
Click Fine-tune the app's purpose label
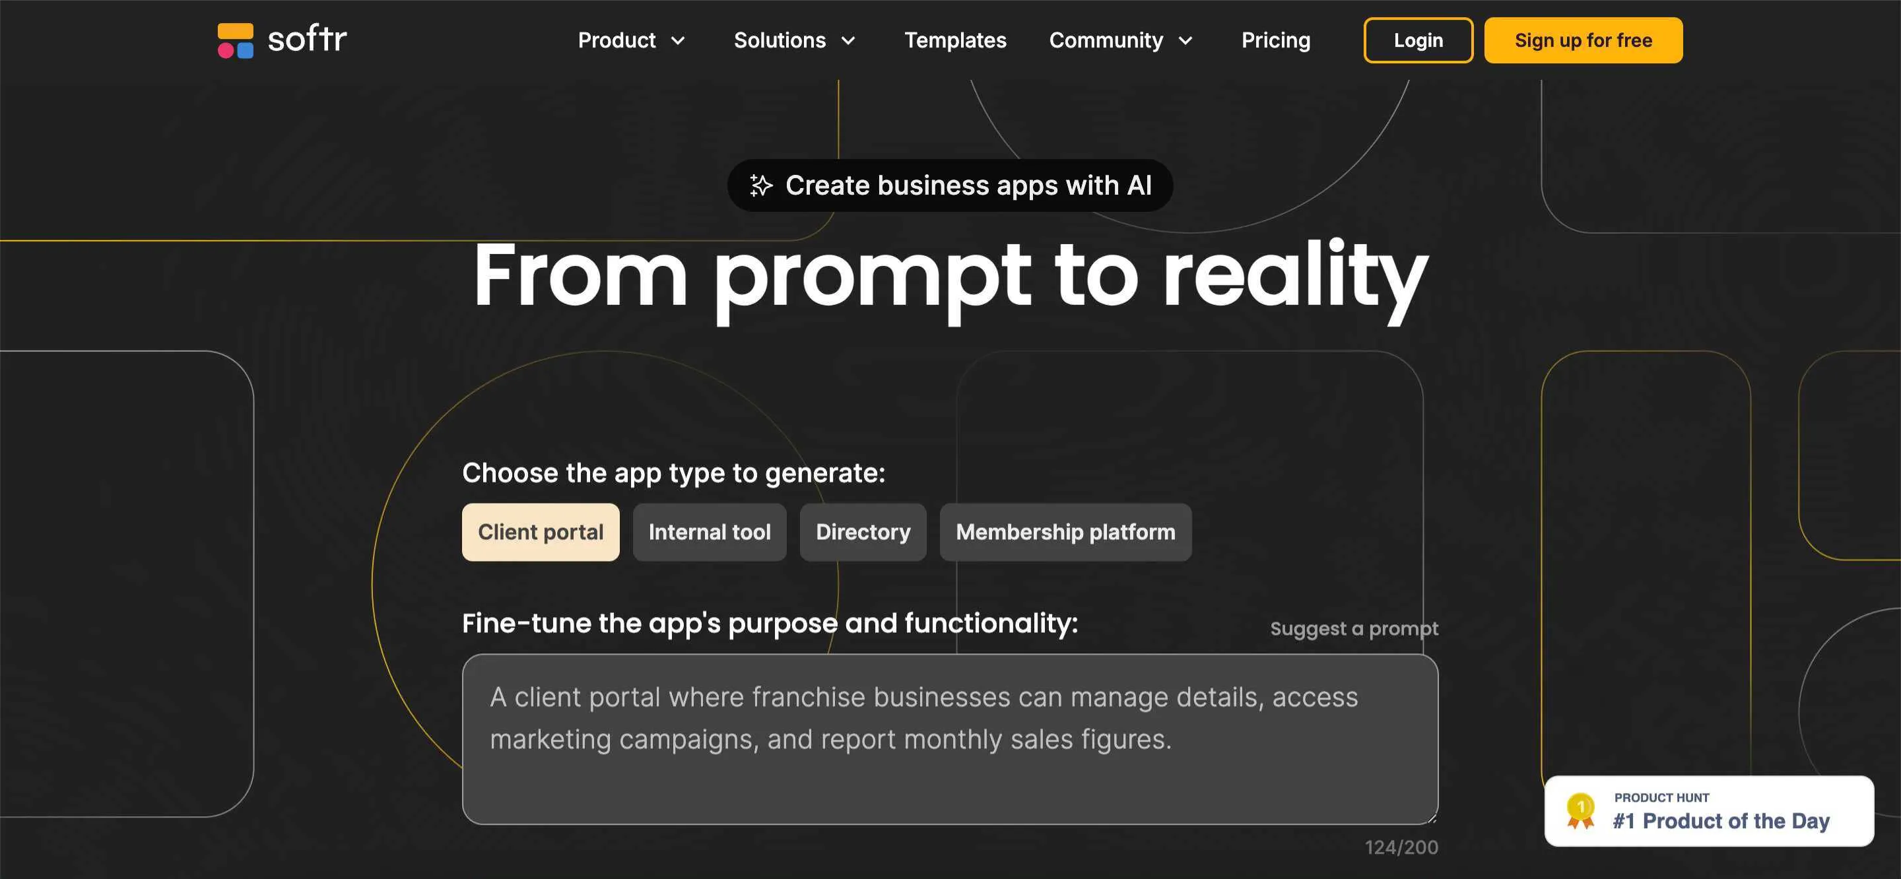click(x=770, y=623)
